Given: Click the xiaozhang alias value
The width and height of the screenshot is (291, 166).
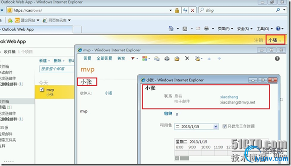Looking at the screenshot, I should [229, 97].
